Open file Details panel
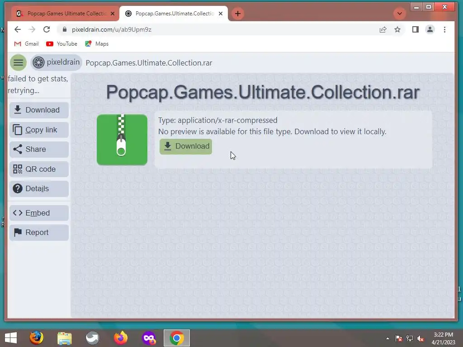This screenshot has width=463, height=347. click(39, 188)
